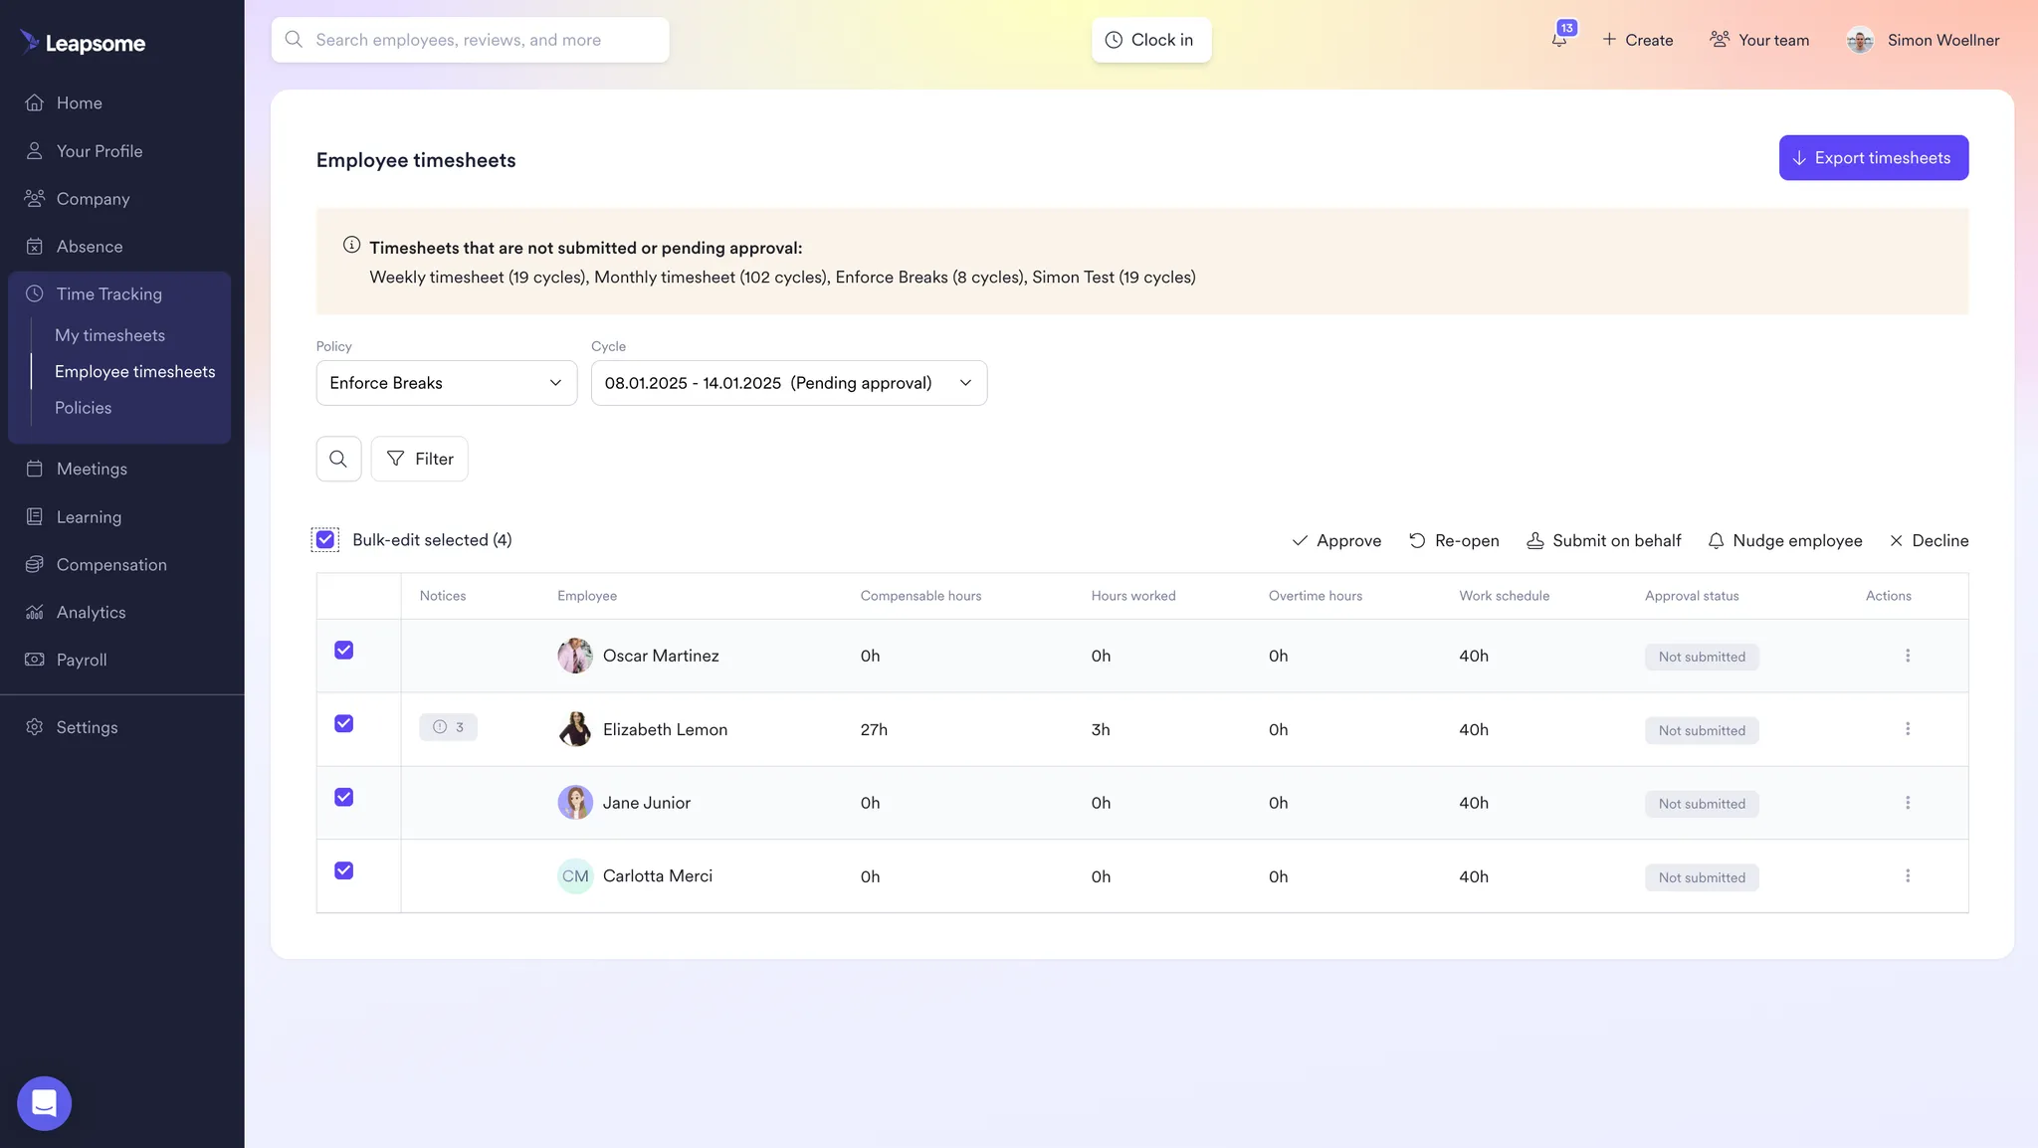The height and width of the screenshot is (1148, 2038).
Task: Open the Policy dropdown showing Enforce Breaks
Action: [x=446, y=383]
